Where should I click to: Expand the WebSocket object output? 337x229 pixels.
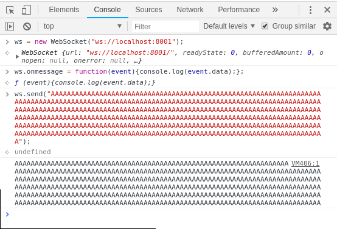pos(17,57)
